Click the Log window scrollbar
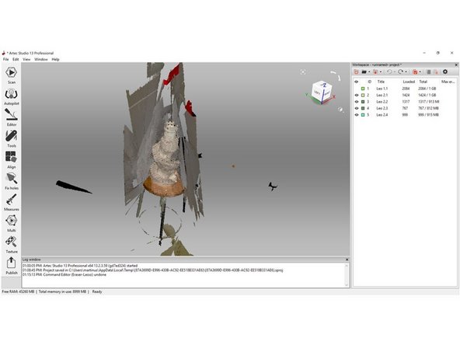The height and width of the screenshot is (345, 460). point(347,275)
